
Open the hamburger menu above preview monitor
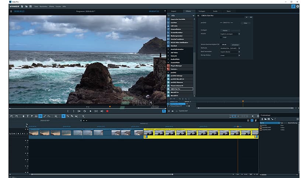(11, 11)
